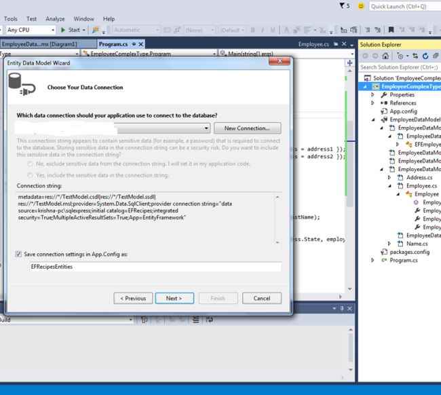
Task: Click the EFRecipesEntities name field
Action: coord(155,267)
